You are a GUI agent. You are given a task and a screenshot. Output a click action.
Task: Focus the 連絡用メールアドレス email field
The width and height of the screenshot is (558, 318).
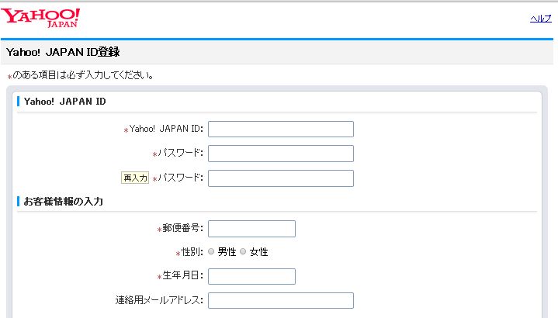[x=280, y=301]
